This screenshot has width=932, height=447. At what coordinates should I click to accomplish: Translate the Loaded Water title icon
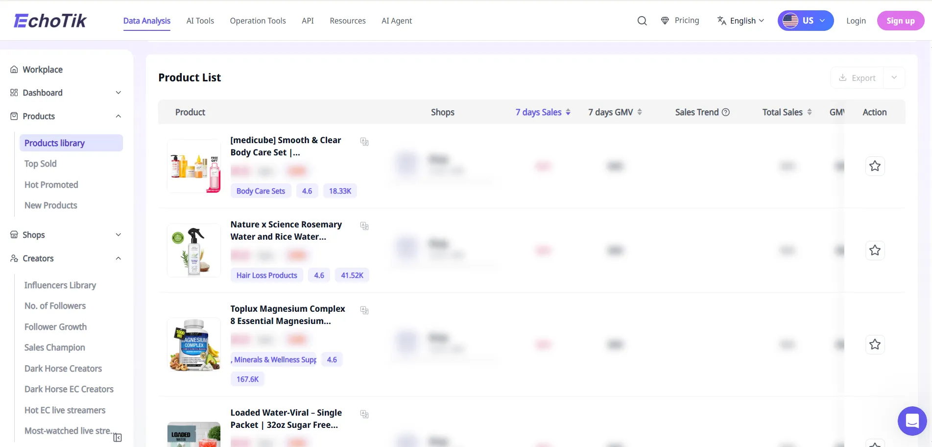coord(364,414)
